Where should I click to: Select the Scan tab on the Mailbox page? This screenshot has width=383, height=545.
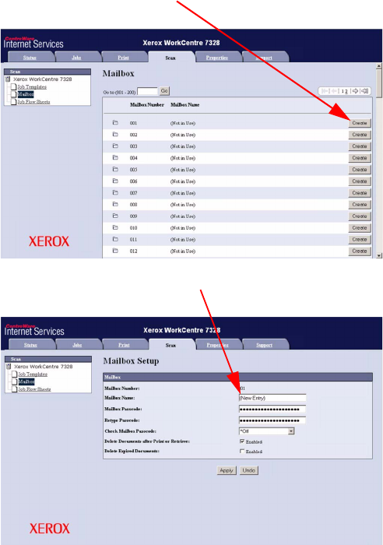click(170, 58)
